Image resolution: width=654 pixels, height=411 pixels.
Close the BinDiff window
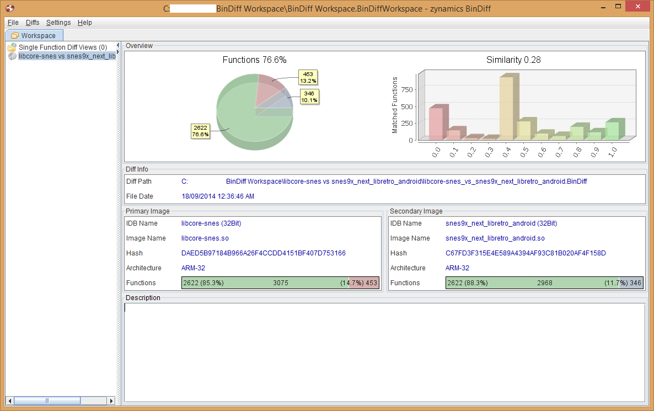tap(638, 6)
